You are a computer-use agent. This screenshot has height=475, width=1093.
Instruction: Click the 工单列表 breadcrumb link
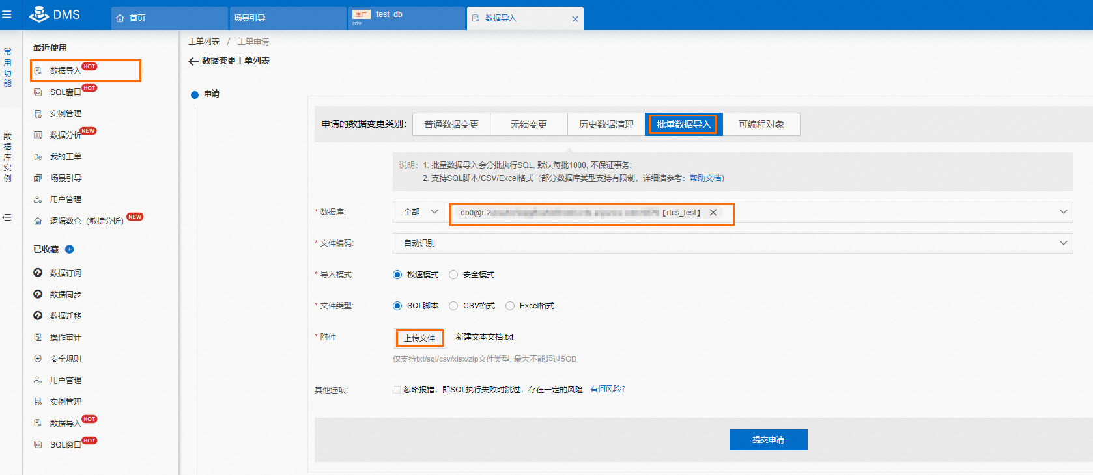pos(204,42)
